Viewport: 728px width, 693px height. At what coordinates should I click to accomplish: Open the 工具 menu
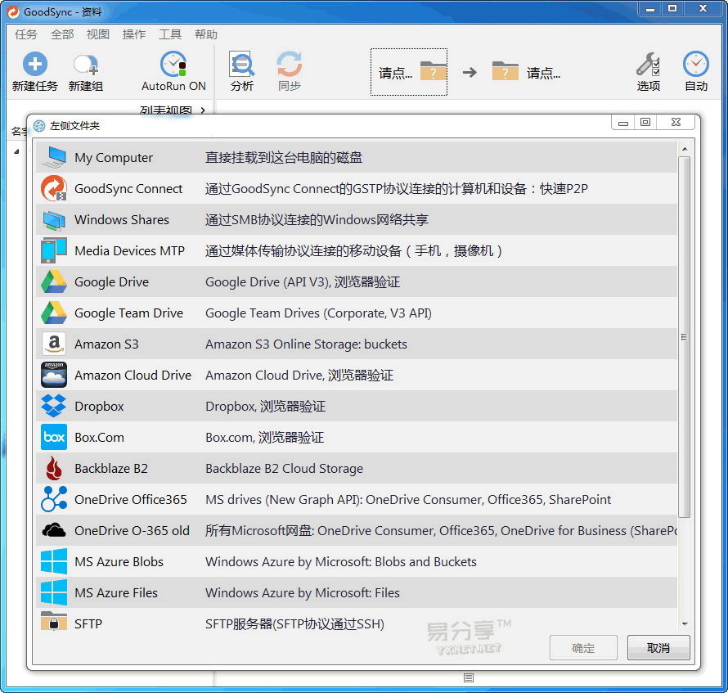click(170, 34)
